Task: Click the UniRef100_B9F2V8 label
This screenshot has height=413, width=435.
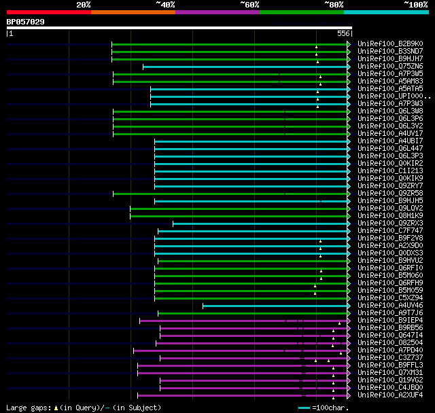Action: (390, 238)
